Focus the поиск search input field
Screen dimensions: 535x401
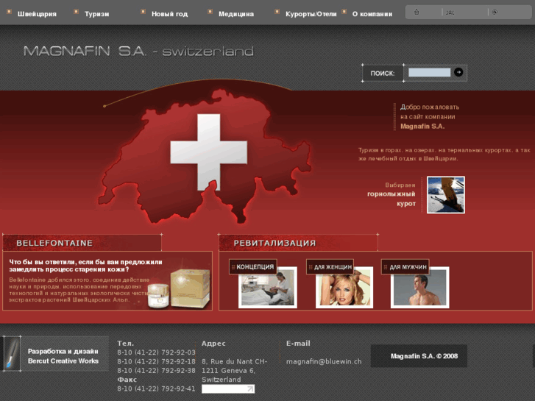429,72
